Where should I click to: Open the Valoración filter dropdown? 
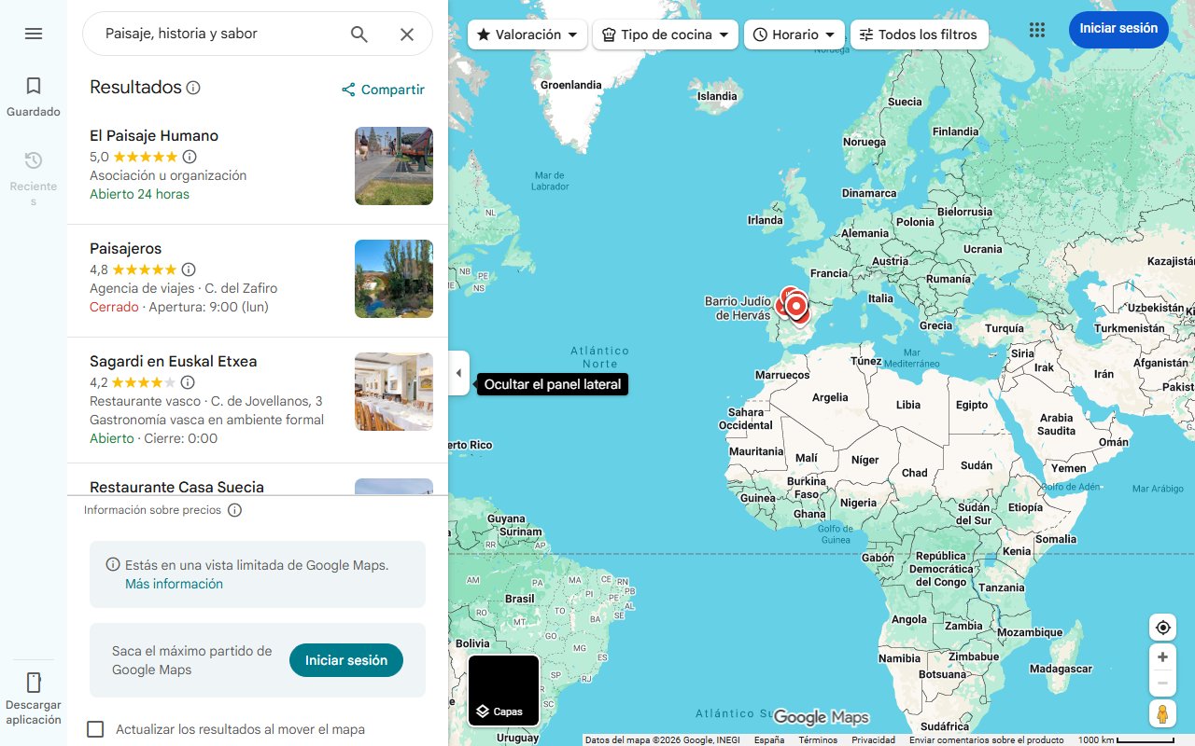point(527,34)
